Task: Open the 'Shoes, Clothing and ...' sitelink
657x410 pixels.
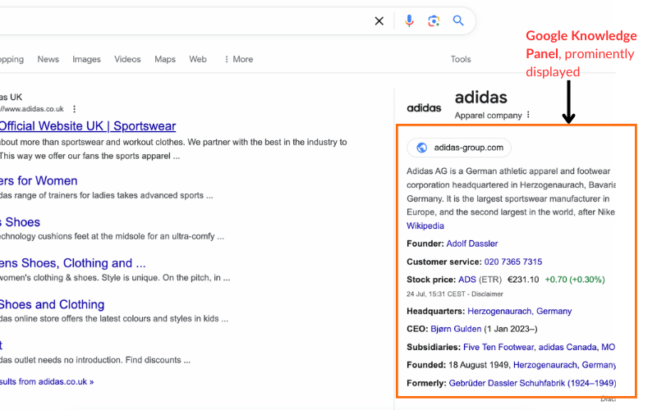Action: (x=73, y=263)
